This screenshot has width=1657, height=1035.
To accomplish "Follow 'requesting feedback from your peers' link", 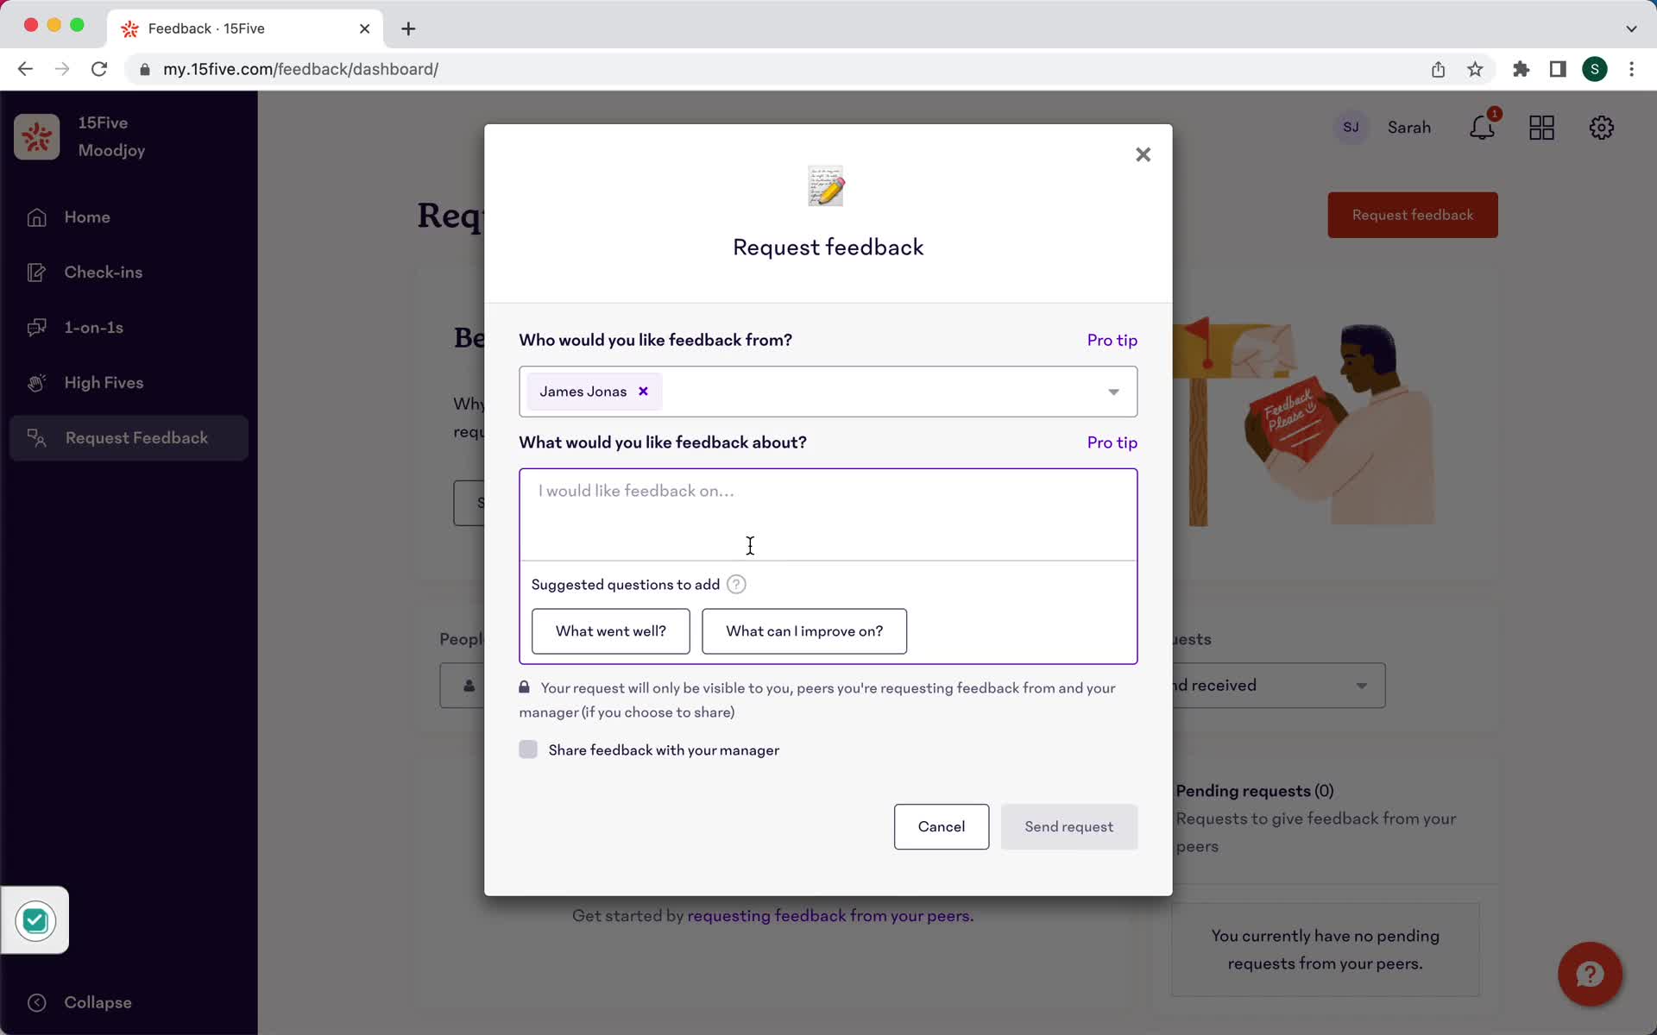I will (830, 916).
